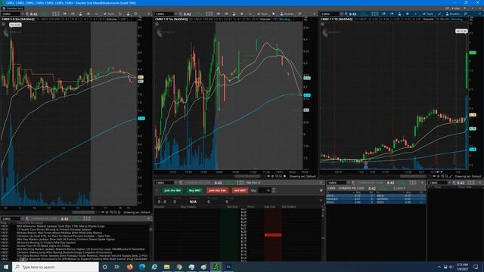
Task: Open news '58 Stocks Moving In Friday's Mid-Day Session'
Action: [x=46, y=243]
